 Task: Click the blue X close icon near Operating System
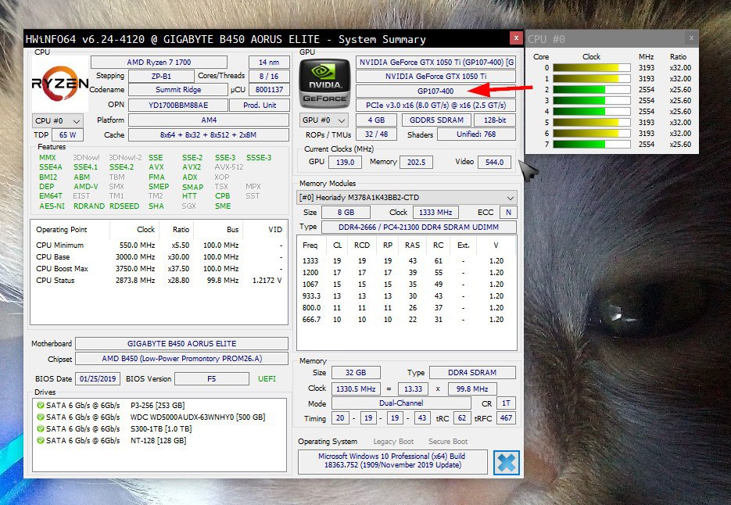pyautogui.click(x=507, y=463)
